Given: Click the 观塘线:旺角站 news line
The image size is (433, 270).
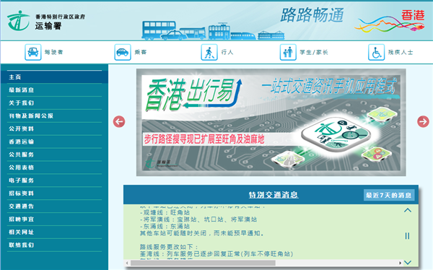Looking at the screenshot, I should pyautogui.click(x=165, y=212).
